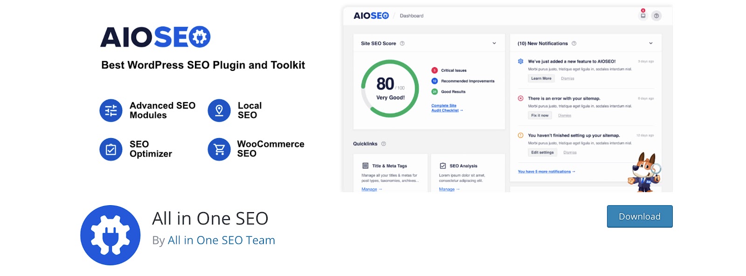746x276 pixels.
Task: Click the WooCommerce SEO cart icon
Action: [219, 149]
